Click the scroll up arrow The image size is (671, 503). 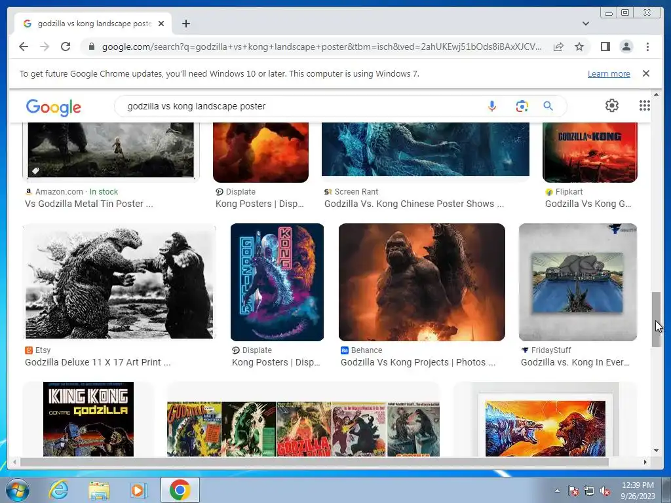(x=656, y=94)
